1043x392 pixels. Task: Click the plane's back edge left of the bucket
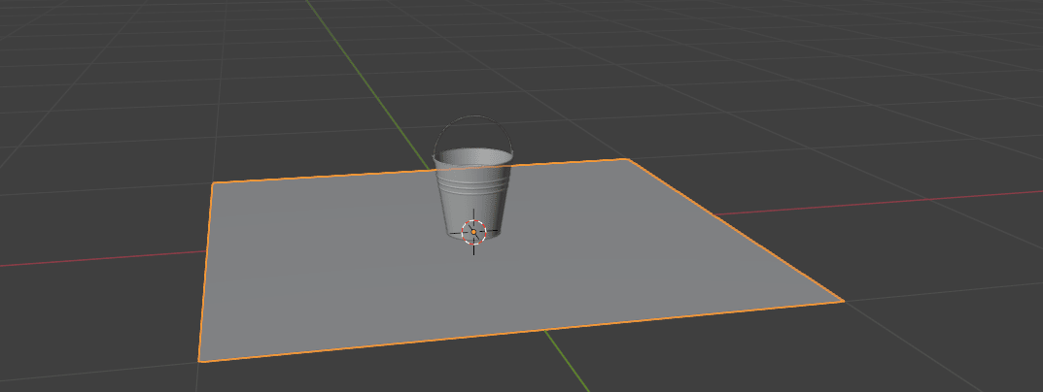click(321, 177)
